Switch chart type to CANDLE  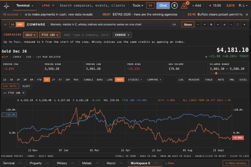88,80
